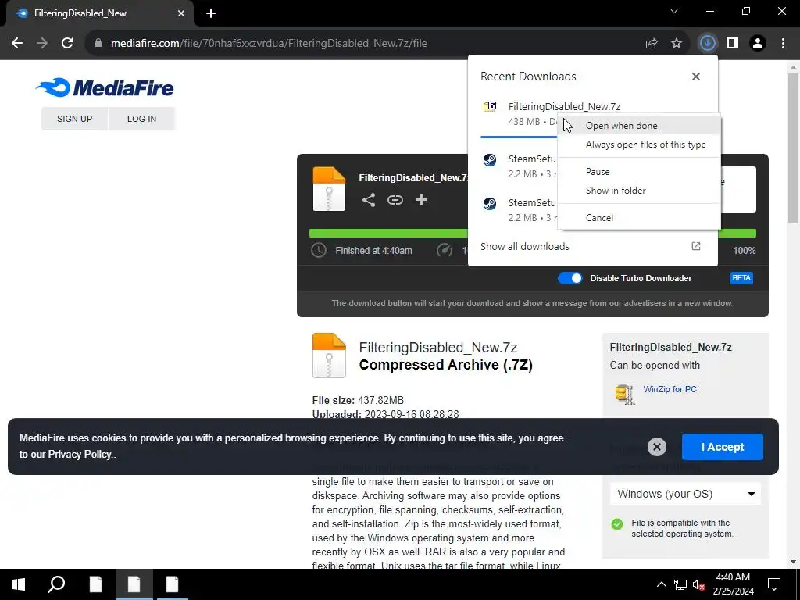Click the 'Compressed Archive (.7Z)' heading
This screenshot has width=800, height=600.
pos(445,365)
